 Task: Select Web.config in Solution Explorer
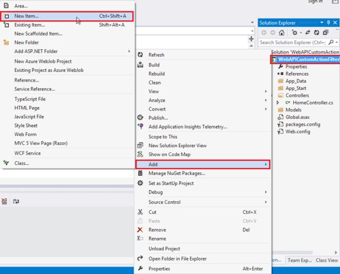point(298,132)
